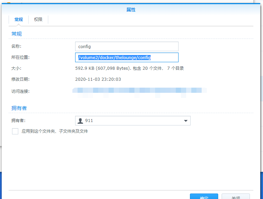Click the user silhouette icon beside 911
Image resolution: width=263 pixels, height=199 pixels.
pyautogui.click(x=80, y=121)
